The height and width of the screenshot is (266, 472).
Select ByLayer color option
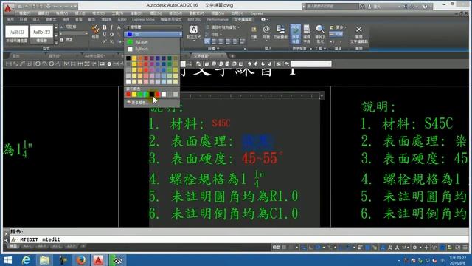153,42
